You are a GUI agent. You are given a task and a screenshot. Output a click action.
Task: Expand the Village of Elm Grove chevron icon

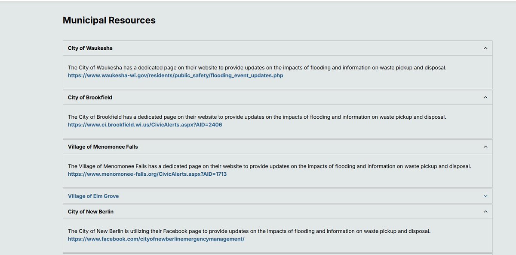pos(485,196)
